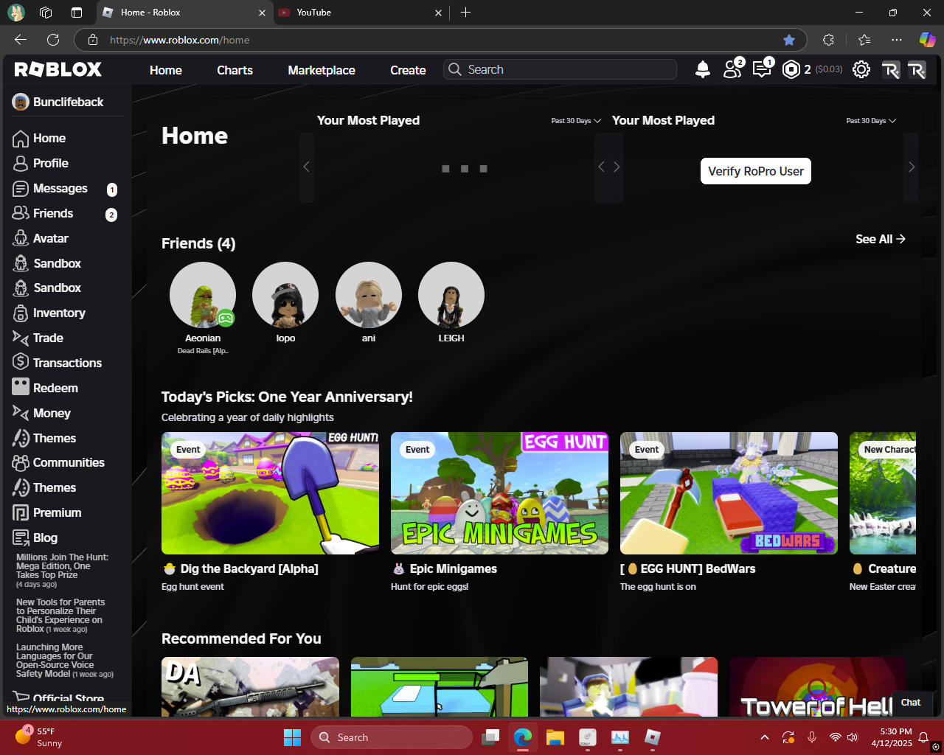Open a new browser tab
Image resolution: width=944 pixels, height=755 pixels.
[465, 13]
